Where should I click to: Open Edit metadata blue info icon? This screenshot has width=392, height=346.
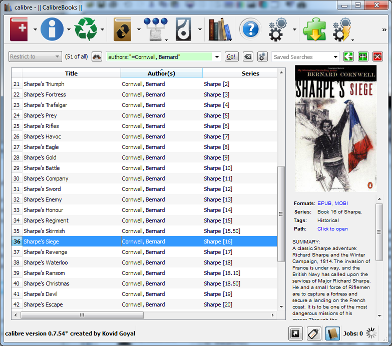click(52, 29)
